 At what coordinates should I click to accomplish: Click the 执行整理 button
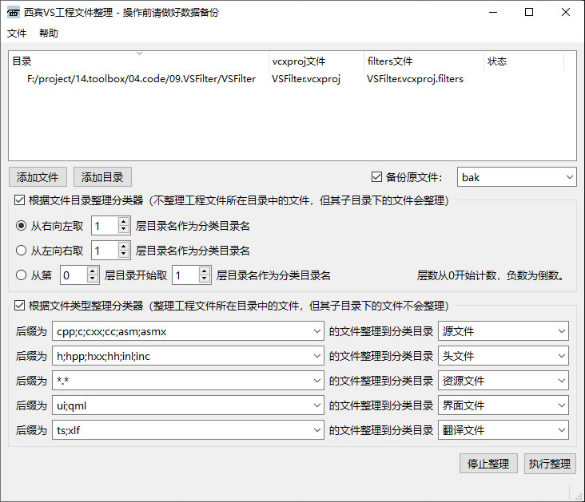click(x=549, y=464)
